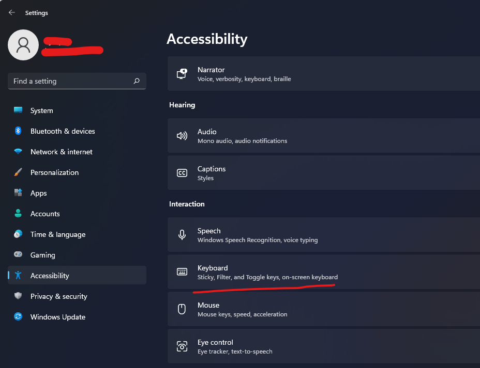Go to Network & internet settings
Viewport: 480px width, 368px height.
[x=61, y=152]
